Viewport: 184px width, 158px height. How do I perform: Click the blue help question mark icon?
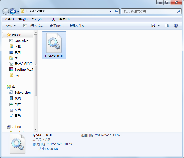(176, 26)
